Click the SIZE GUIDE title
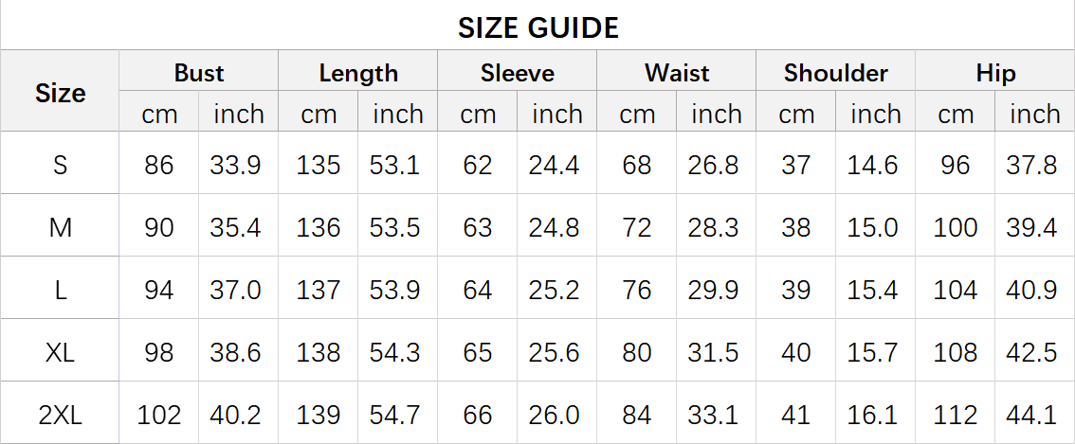This screenshot has width=1075, height=444. pos(537,28)
